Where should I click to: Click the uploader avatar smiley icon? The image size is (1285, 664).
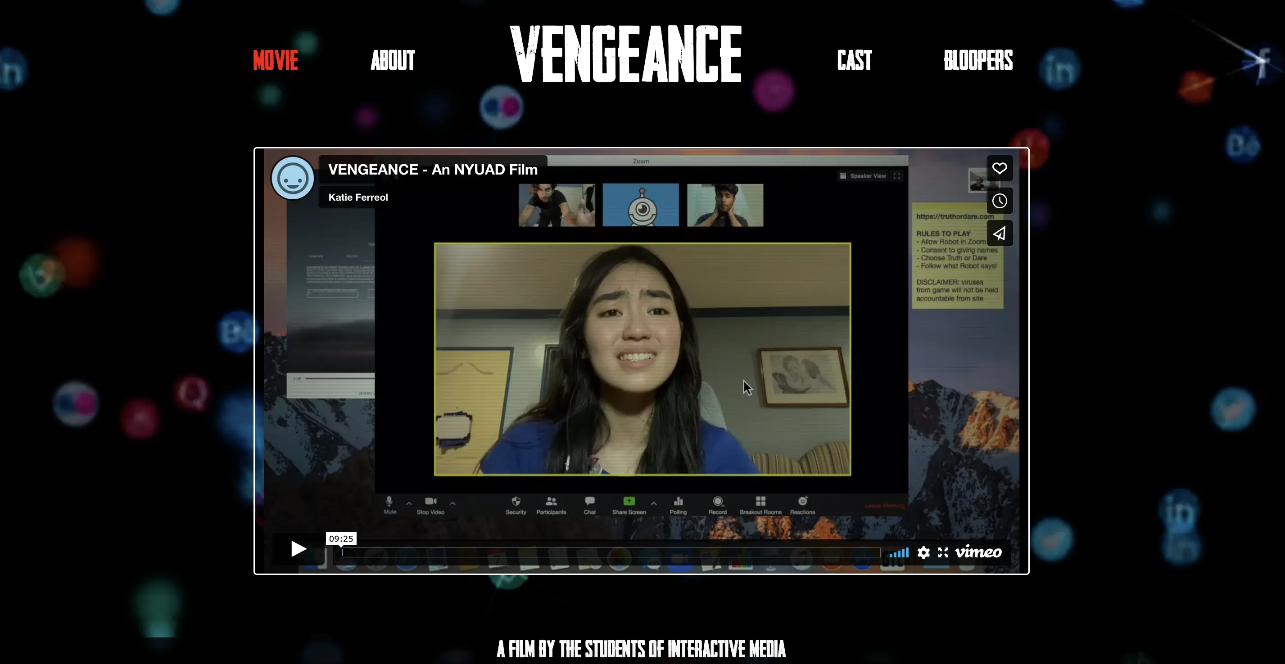[292, 178]
